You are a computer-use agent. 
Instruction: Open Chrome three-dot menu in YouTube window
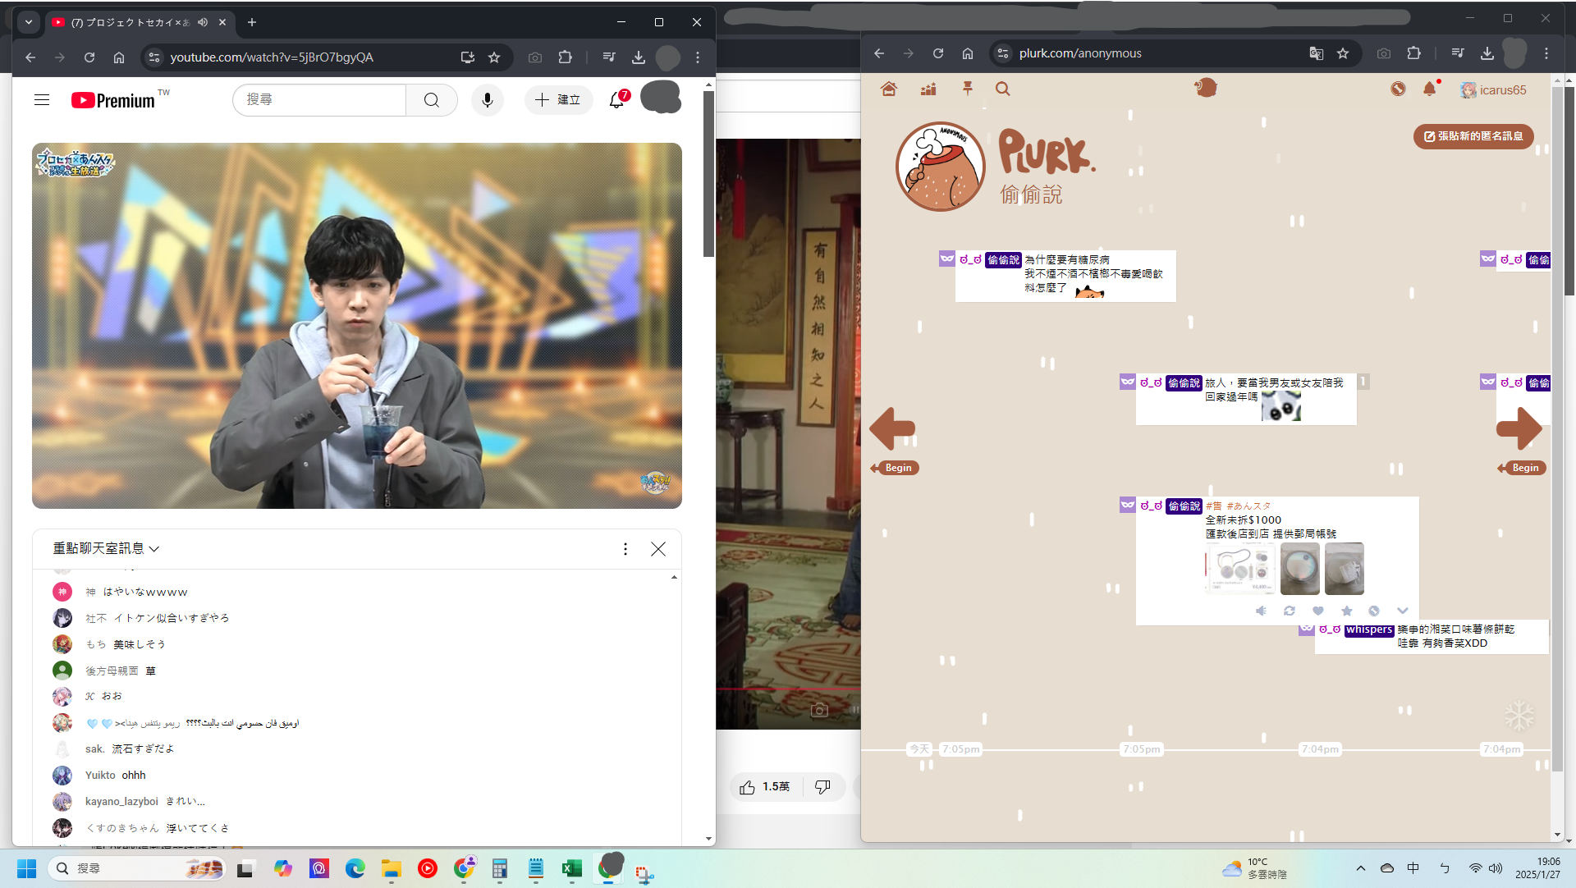coord(698,57)
